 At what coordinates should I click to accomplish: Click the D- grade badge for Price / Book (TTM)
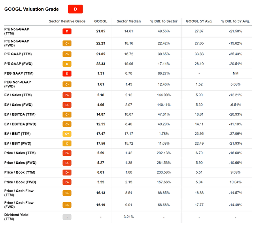coord(67,172)
